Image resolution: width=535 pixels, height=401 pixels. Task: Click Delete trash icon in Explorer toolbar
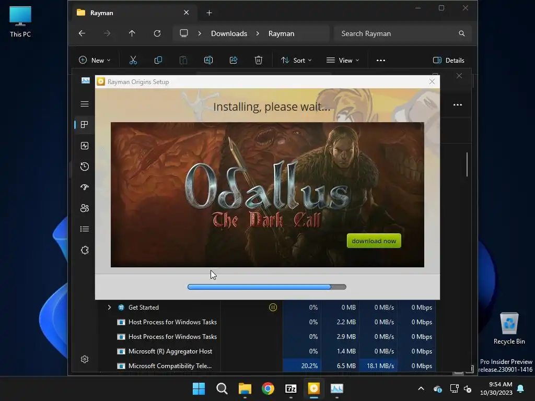click(259, 61)
